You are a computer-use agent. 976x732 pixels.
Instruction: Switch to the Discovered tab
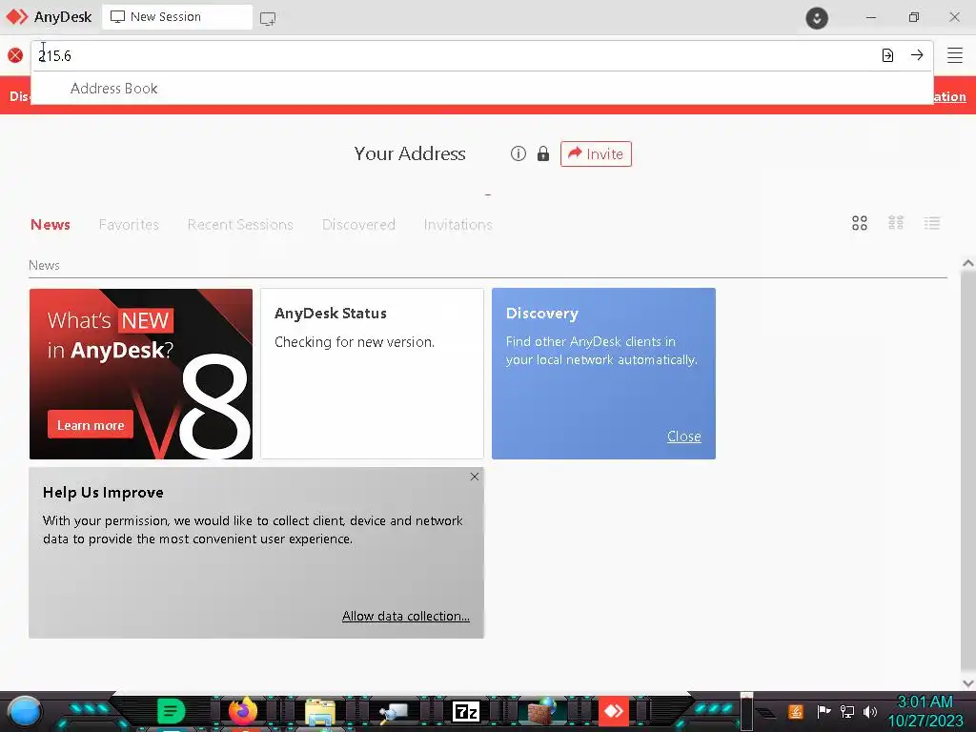tap(358, 225)
